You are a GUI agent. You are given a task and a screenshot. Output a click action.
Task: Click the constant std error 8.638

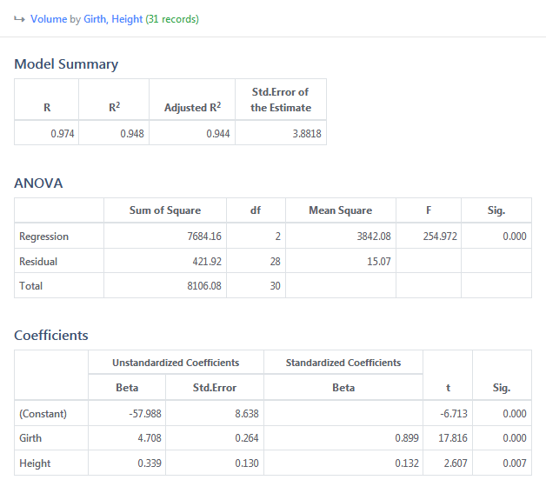(247, 414)
